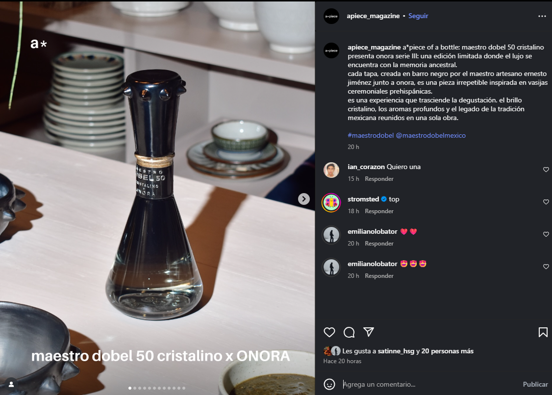Open @maestrodobelmexico mention link
The height and width of the screenshot is (395, 552).
(x=430, y=136)
